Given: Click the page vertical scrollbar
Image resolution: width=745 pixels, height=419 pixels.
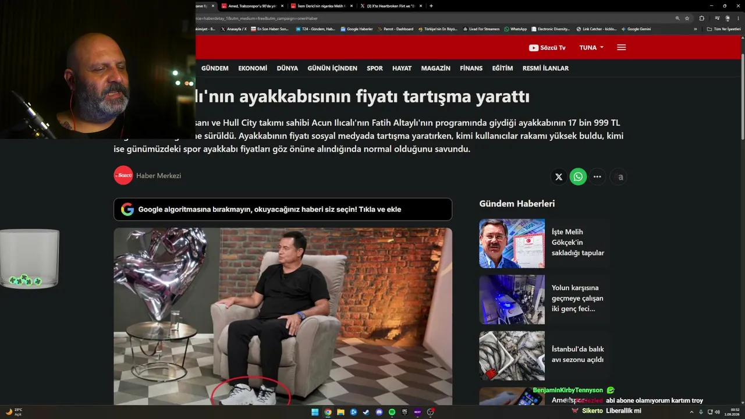Looking at the screenshot, I should click(x=743, y=96).
